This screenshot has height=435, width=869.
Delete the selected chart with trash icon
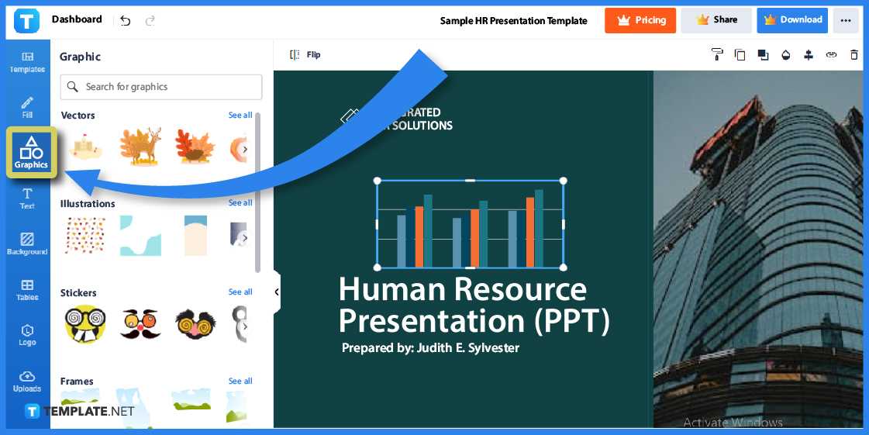click(x=854, y=54)
